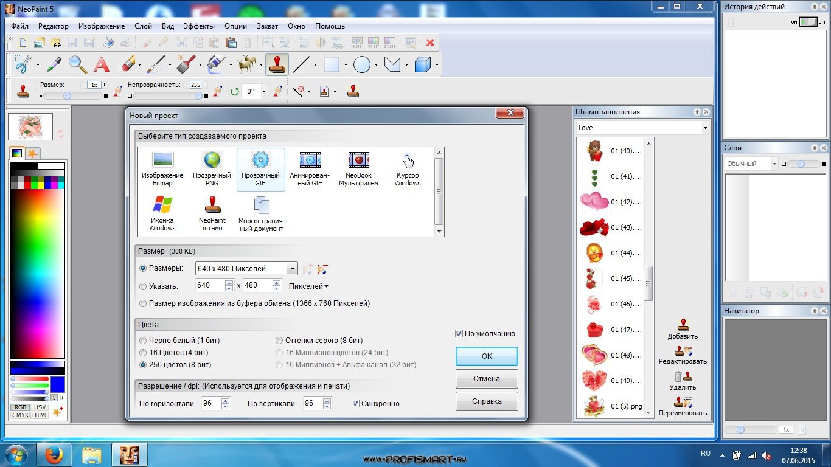This screenshot has width=831, height=467.
Task: Choose NeoBook Мультфильм project type
Action: [x=358, y=169]
